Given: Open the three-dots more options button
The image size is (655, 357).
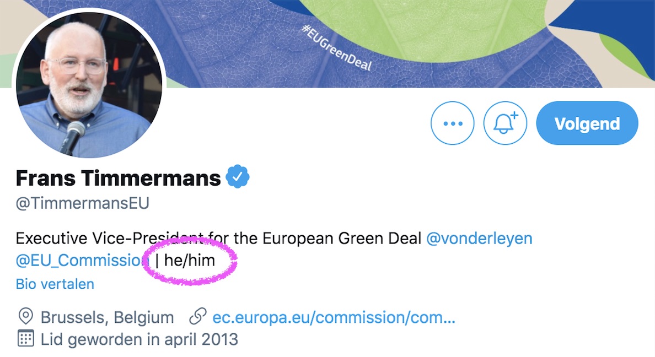Looking at the screenshot, I should click(x=453, y=123).
